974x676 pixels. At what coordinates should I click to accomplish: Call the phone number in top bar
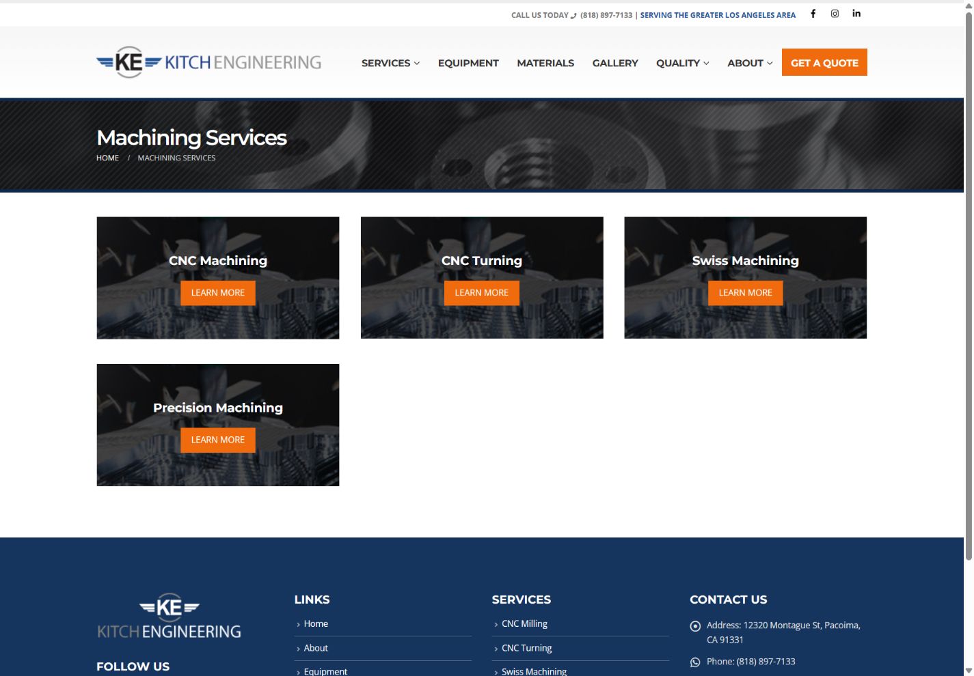pyautogui.click(x=606, y=15)
